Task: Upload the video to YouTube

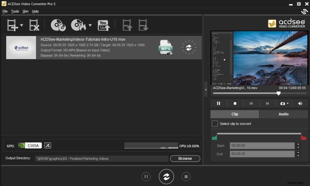Action: tap(103, 25)
